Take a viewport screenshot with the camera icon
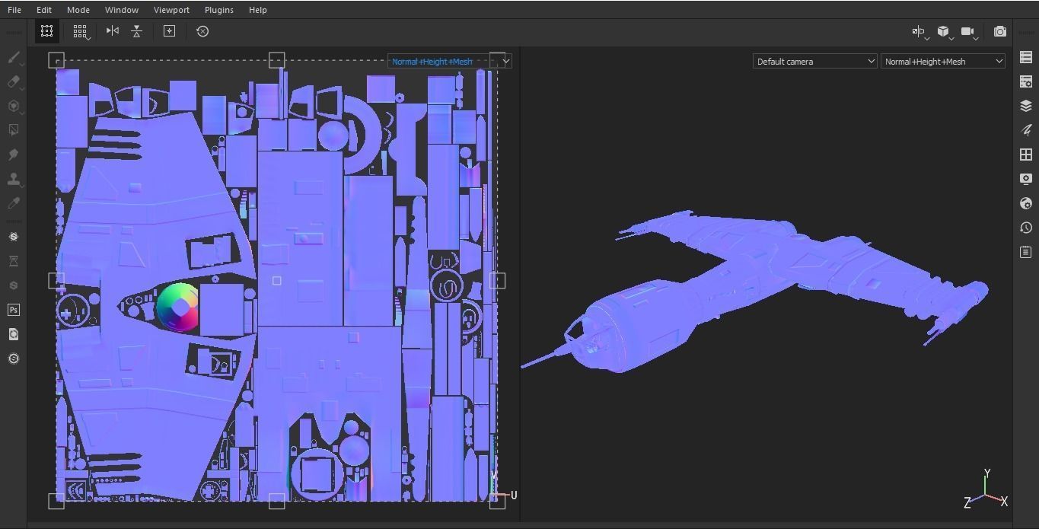This screenshot has width=1039, height=529. point(999,31)
